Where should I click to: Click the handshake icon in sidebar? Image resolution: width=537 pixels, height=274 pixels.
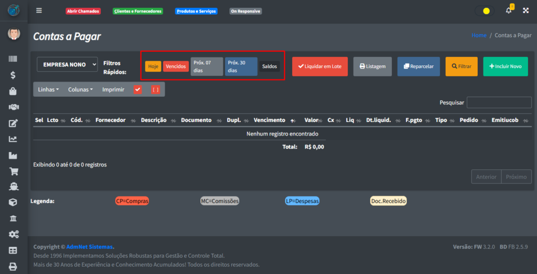click(13, 107)
